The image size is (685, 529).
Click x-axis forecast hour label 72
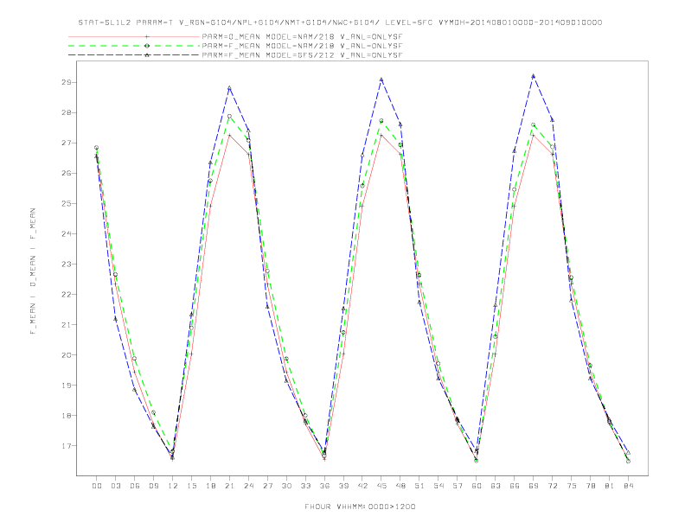tap(552, 486)
